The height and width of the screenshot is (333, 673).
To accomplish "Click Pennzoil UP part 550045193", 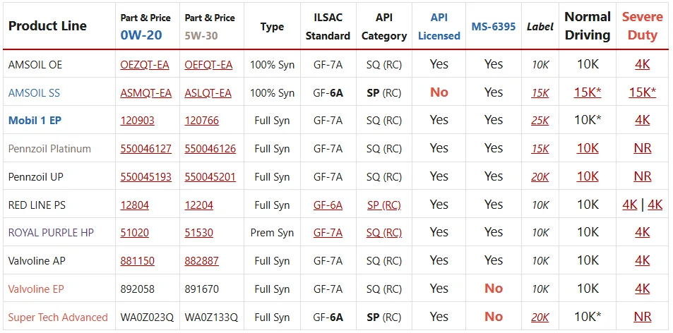I will 146,176.
